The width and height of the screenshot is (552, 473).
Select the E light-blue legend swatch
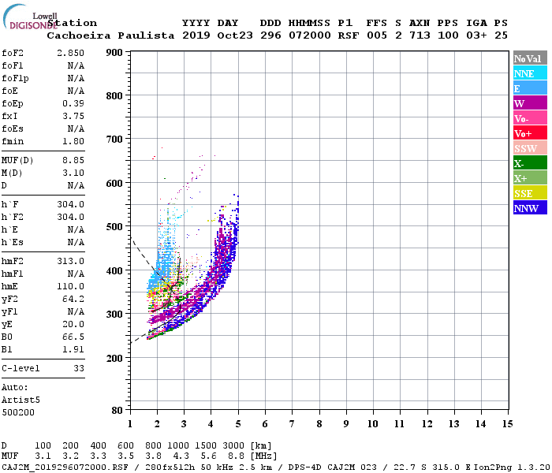click(530, 88)
